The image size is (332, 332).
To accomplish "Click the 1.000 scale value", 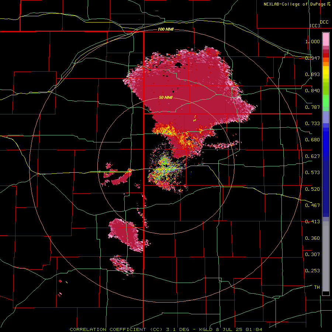I will point(312,41).
